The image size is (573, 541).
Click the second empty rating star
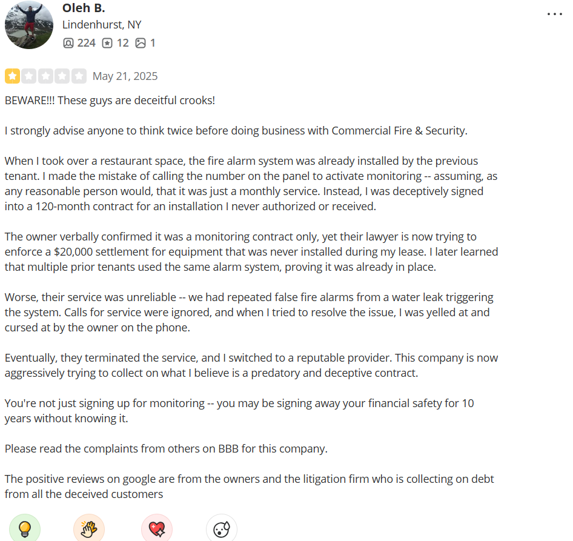point(29,76)
